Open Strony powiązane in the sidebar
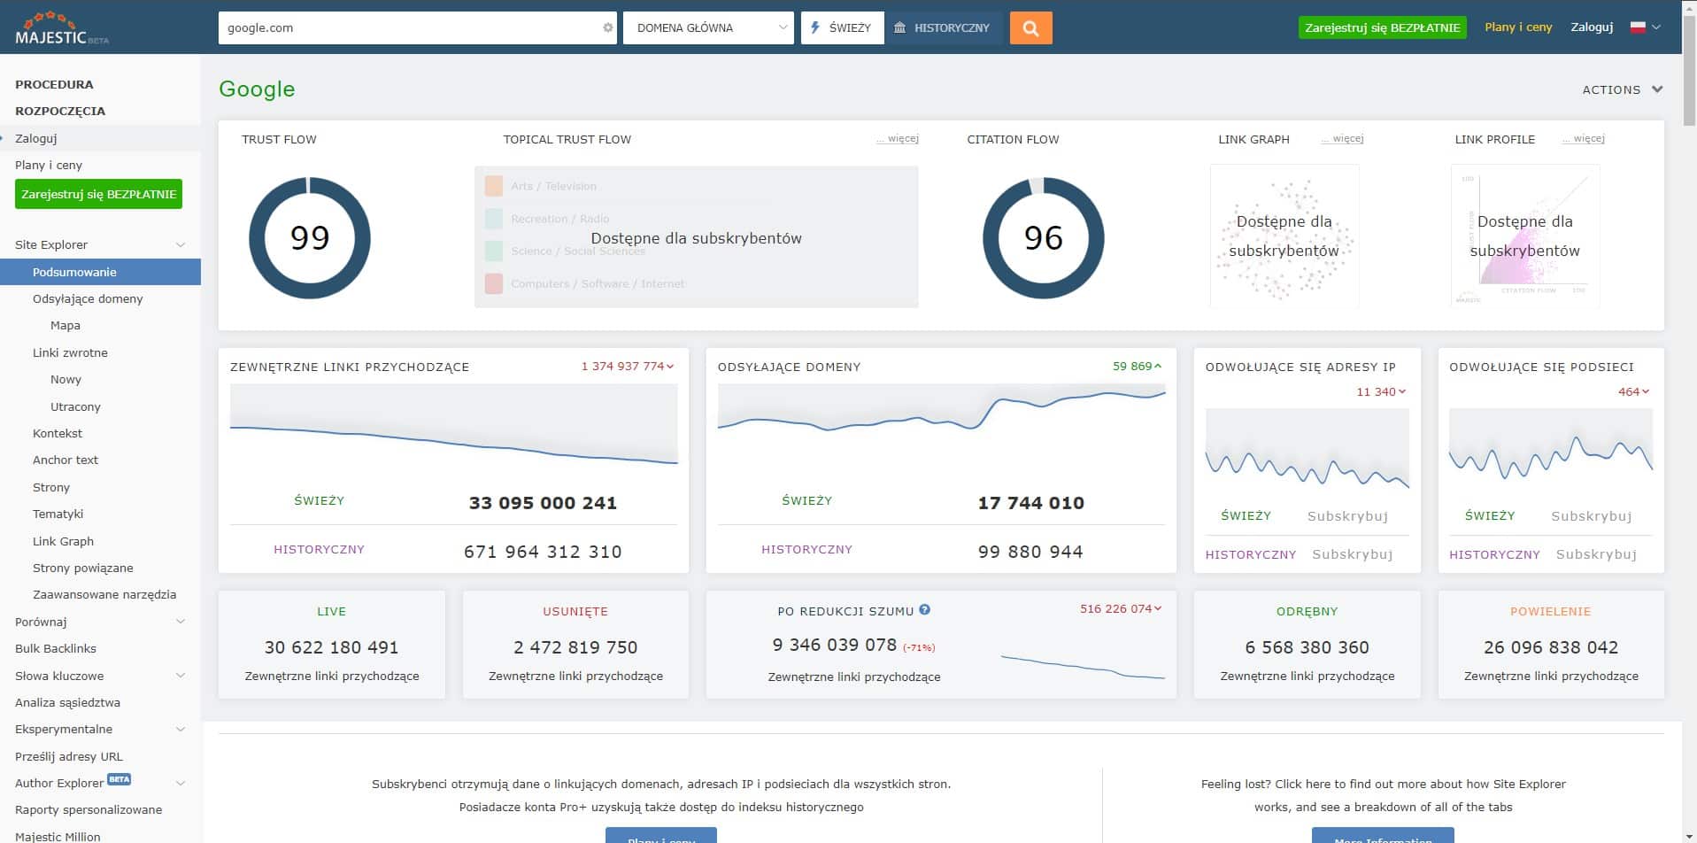The image size is (1697, 843). click(83, 568)
